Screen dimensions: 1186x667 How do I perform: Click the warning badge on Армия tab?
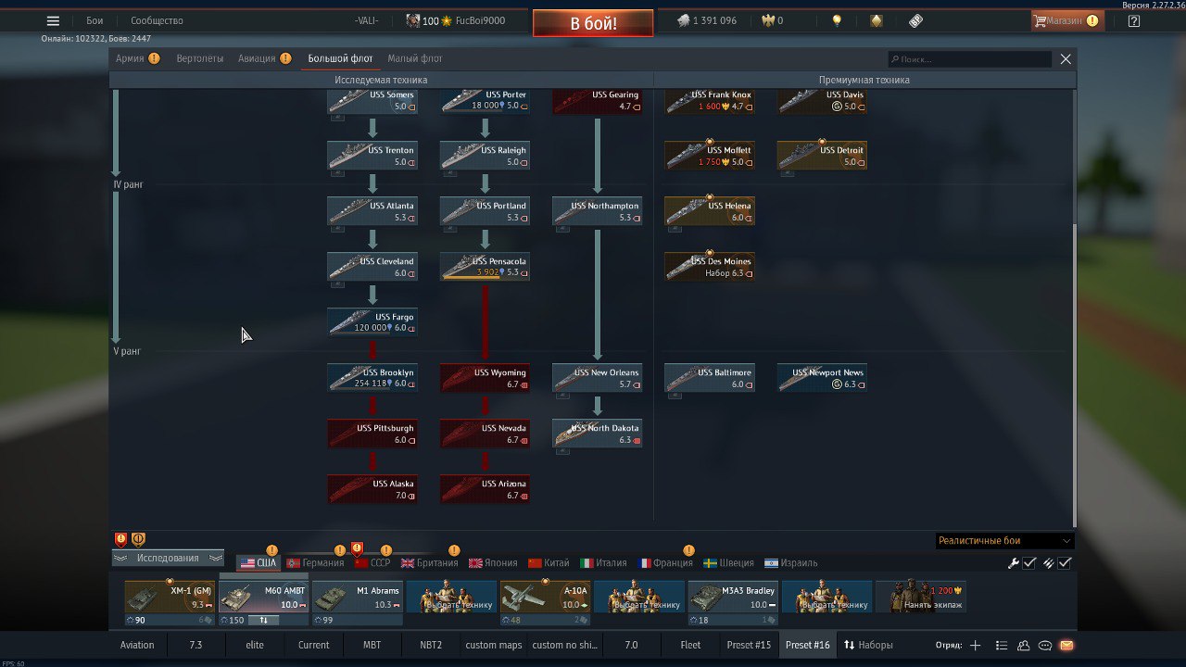154,58
